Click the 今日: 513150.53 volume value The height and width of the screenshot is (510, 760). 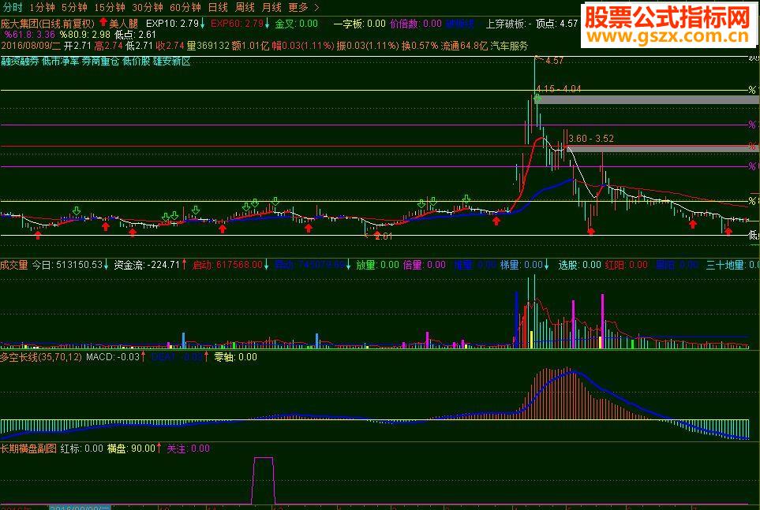[x=67, y=265]
